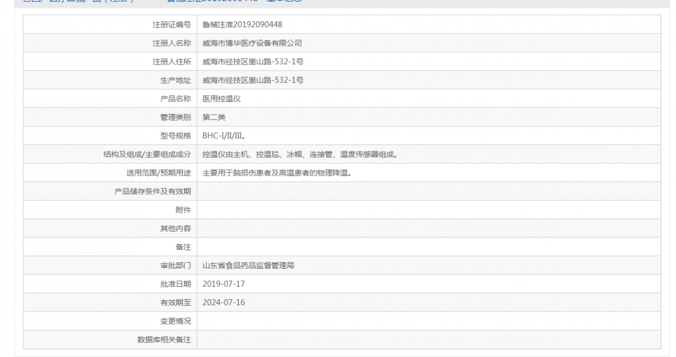Click the 其他内容 row label
Image resolution: width=676 pixels, height=357 pixels.
(x=175, y=228)
